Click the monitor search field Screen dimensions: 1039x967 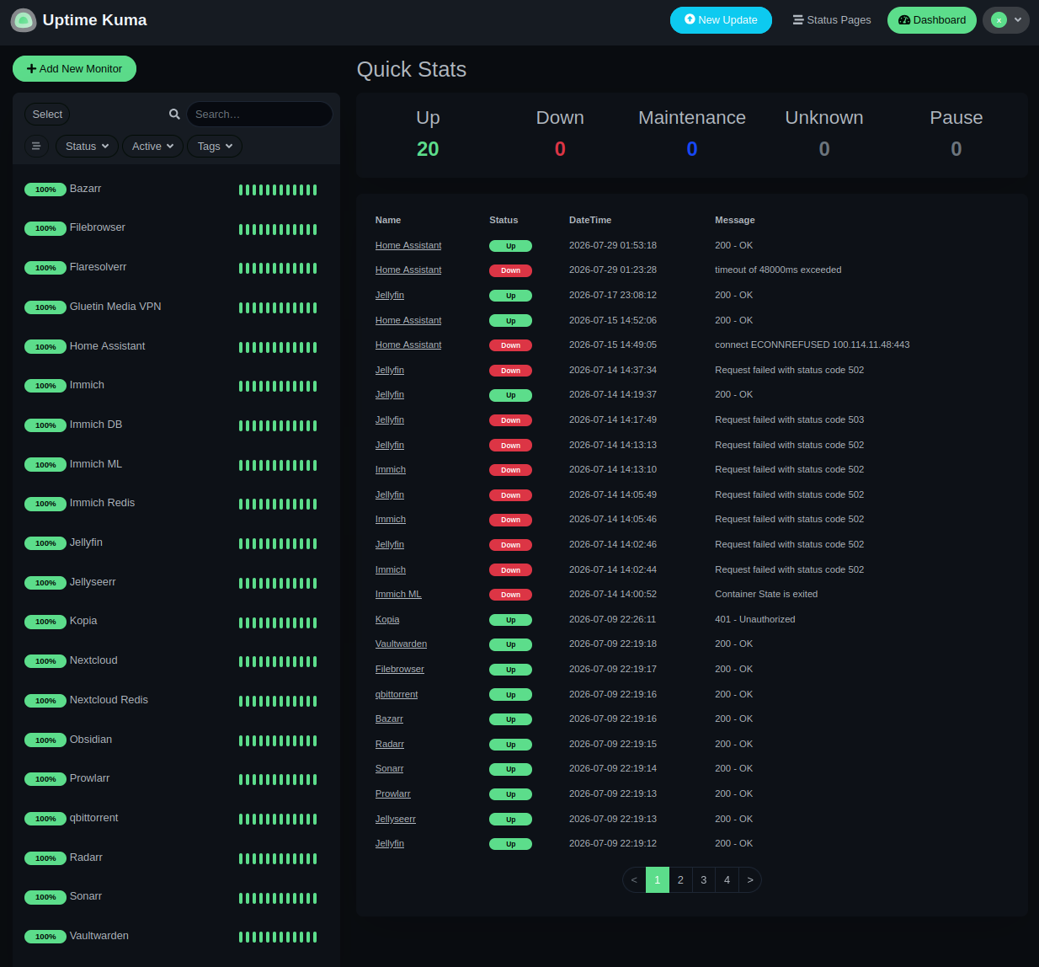pos(259,115)
